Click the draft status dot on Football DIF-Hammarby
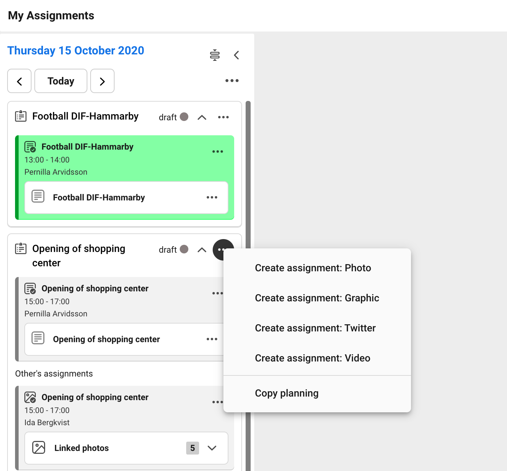This screenshot has height=471, width=507. tap(184, 117)
